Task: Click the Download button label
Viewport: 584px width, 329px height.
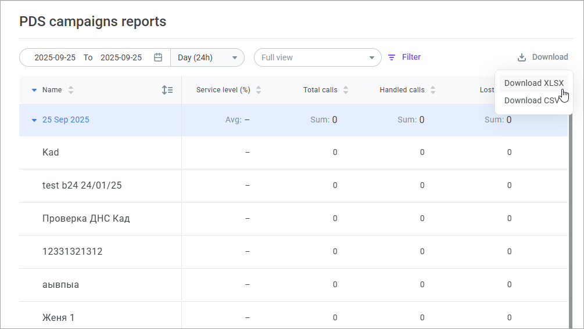Action: click(x=550, y=57)
